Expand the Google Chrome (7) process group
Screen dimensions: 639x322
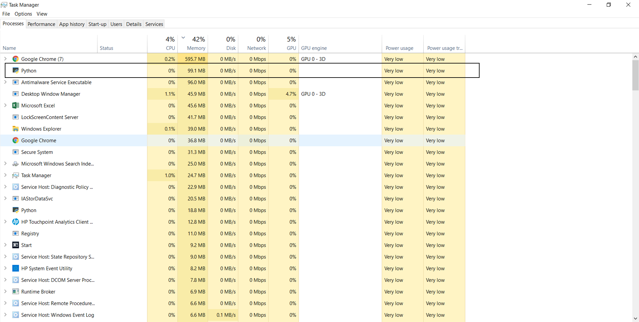coord(5,59)
